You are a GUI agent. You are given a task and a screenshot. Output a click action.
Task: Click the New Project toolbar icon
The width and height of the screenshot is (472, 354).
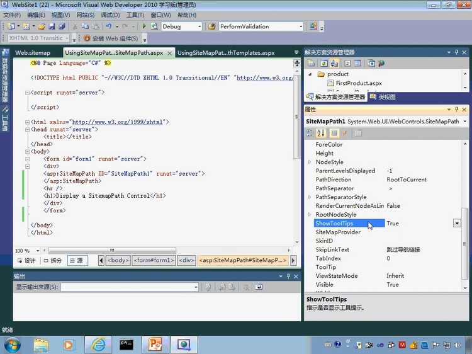11,26
